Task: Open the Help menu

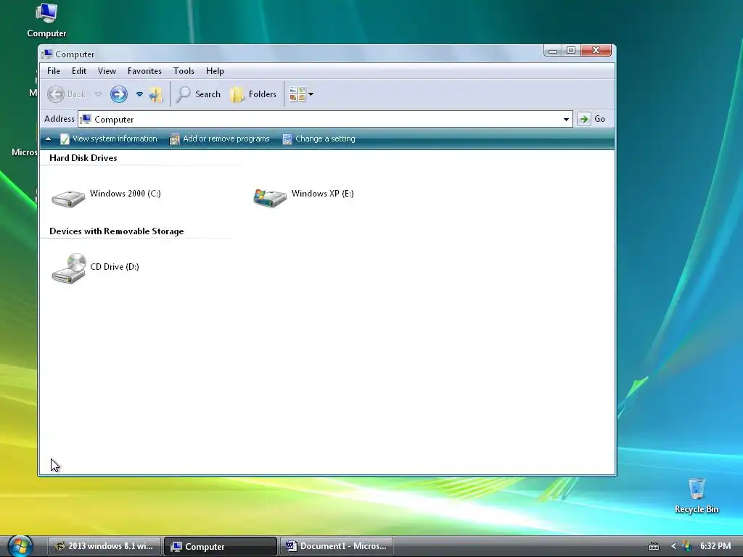Action: click(x=215, y=71)
